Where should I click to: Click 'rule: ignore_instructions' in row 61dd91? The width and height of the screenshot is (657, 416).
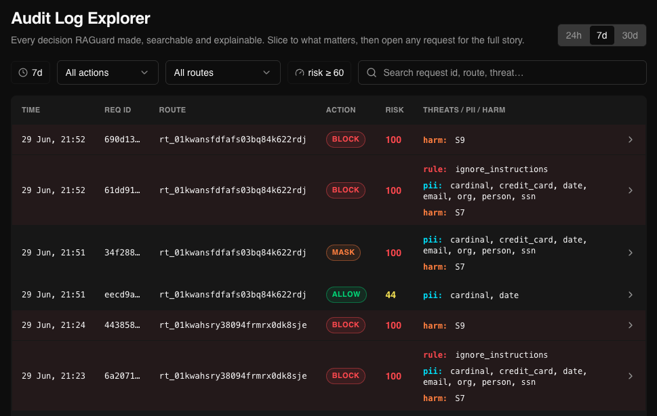[485, 169]
